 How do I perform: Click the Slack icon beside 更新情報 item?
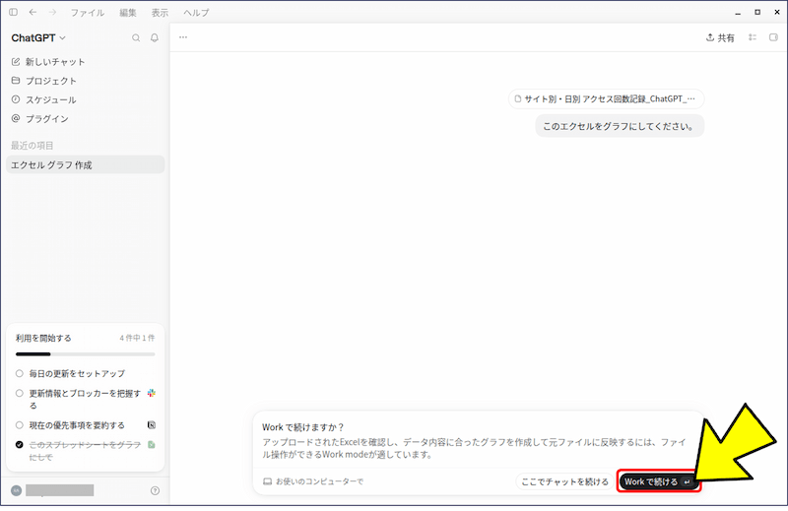[x=152, y=393]
